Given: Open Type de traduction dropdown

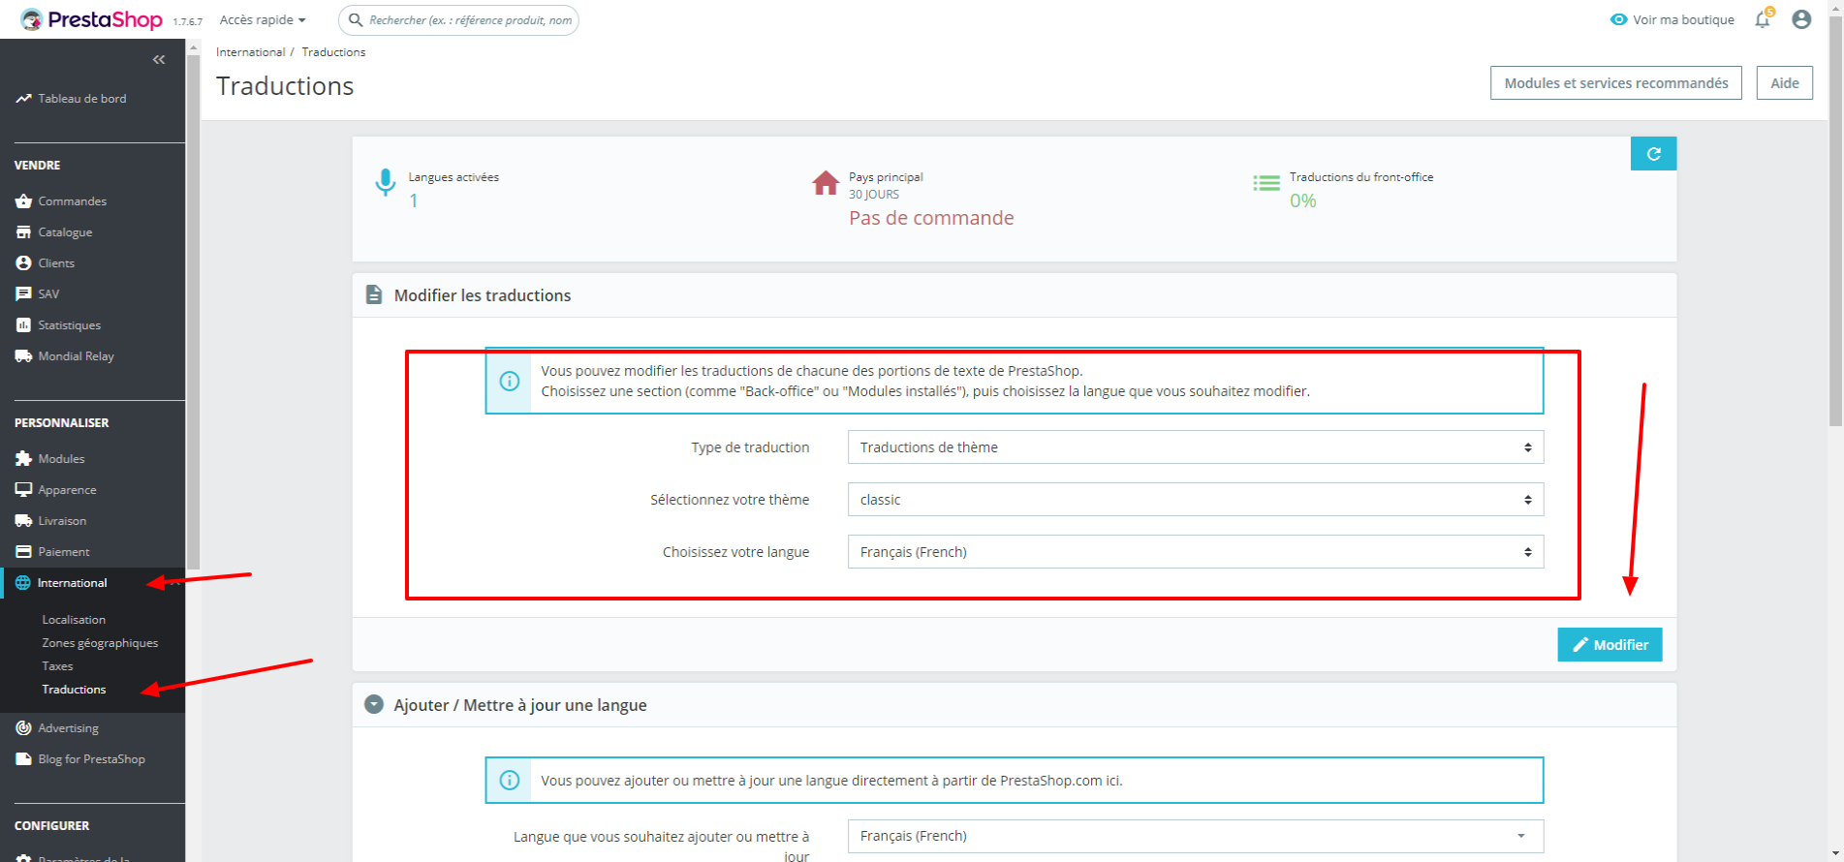Looking at the screenshot, I should click(1195, 447).
